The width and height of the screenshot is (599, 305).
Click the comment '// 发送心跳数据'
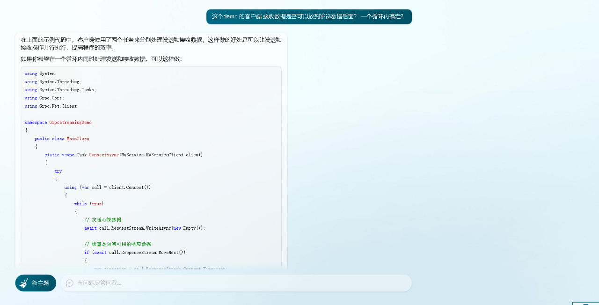point(103,220)
